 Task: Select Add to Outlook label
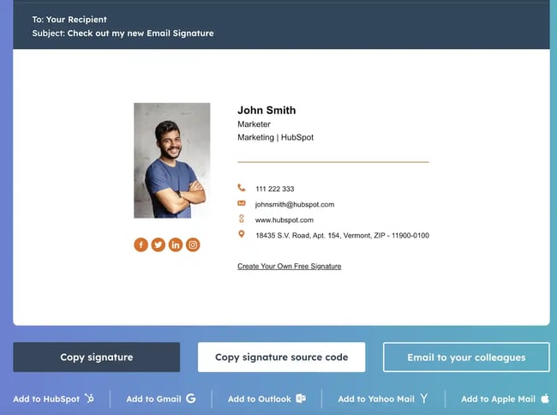coord(260,399)
